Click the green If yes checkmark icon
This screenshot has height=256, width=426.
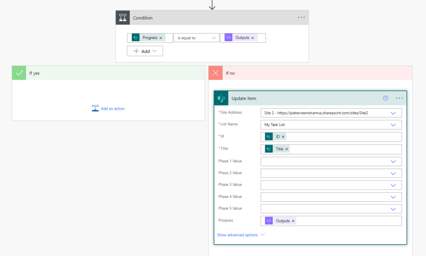click(x=19, y=73)
